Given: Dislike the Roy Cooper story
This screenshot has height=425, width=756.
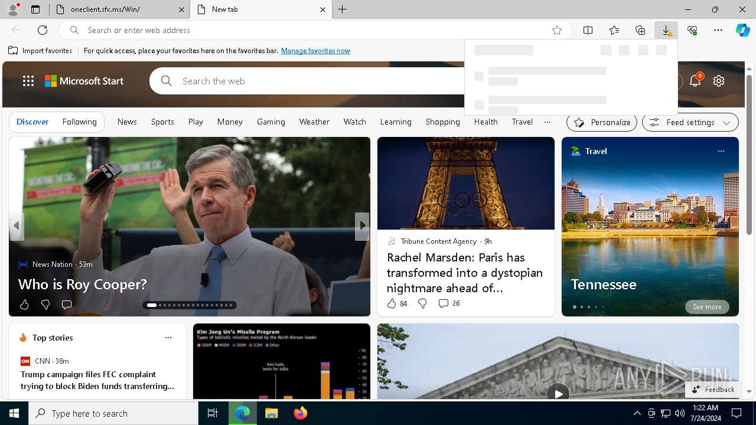Looking at the screenshot, I should 45,305.
